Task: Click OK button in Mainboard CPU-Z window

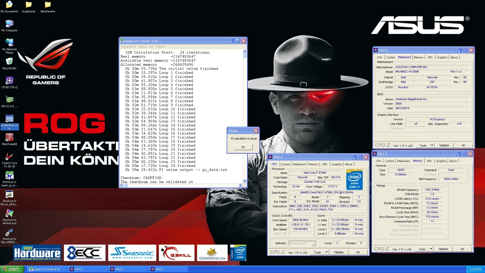Action: point(463,145)
